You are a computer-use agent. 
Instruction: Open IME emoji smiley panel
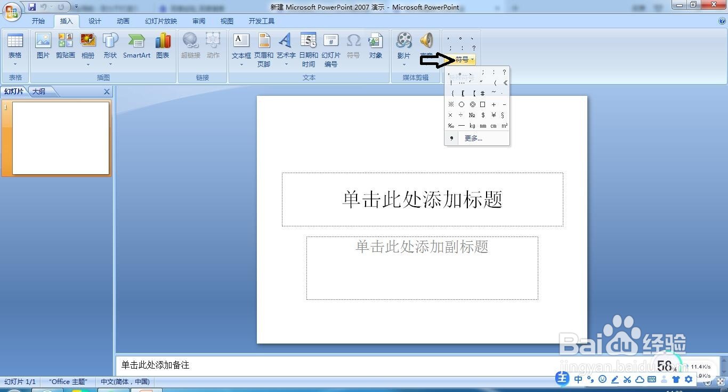(603, 379)
